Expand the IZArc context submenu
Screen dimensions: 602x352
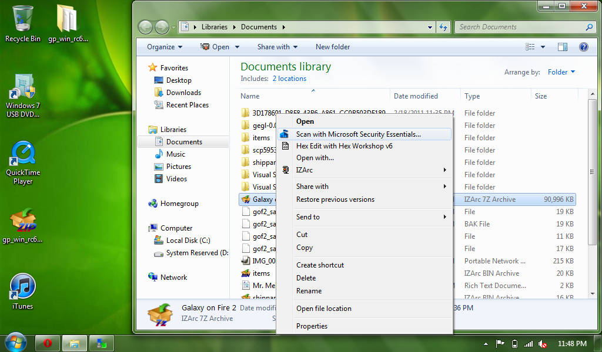tap(364, 170)
